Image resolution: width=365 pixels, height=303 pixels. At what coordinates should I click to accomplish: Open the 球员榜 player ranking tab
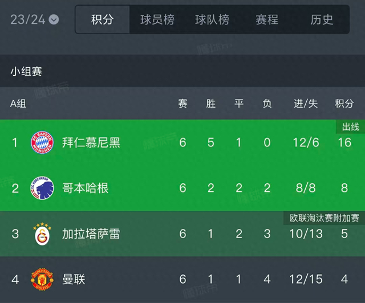coord(157,19)
